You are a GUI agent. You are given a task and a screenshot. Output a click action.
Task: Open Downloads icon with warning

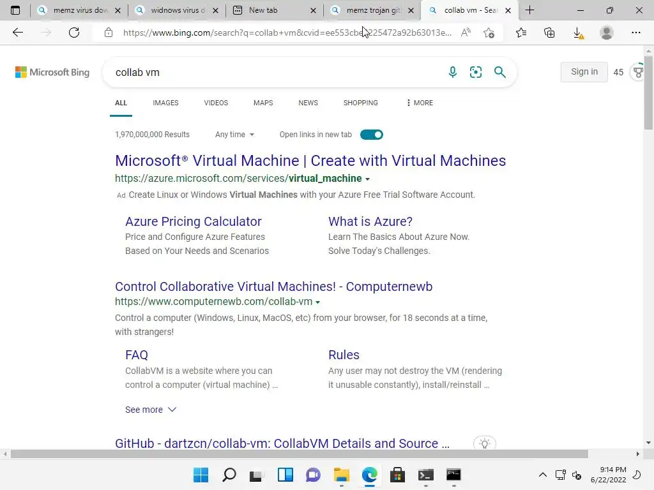click(x=578, y=33)
